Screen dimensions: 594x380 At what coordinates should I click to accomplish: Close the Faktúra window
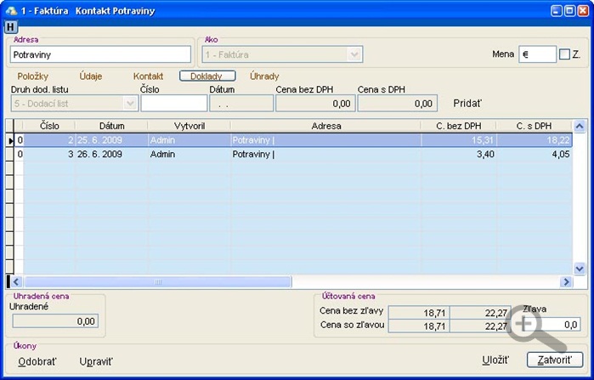point(583,10)
